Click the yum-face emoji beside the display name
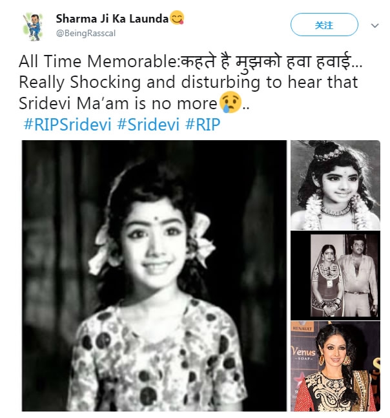Screen dimensions: 390x418 [178, 18]
